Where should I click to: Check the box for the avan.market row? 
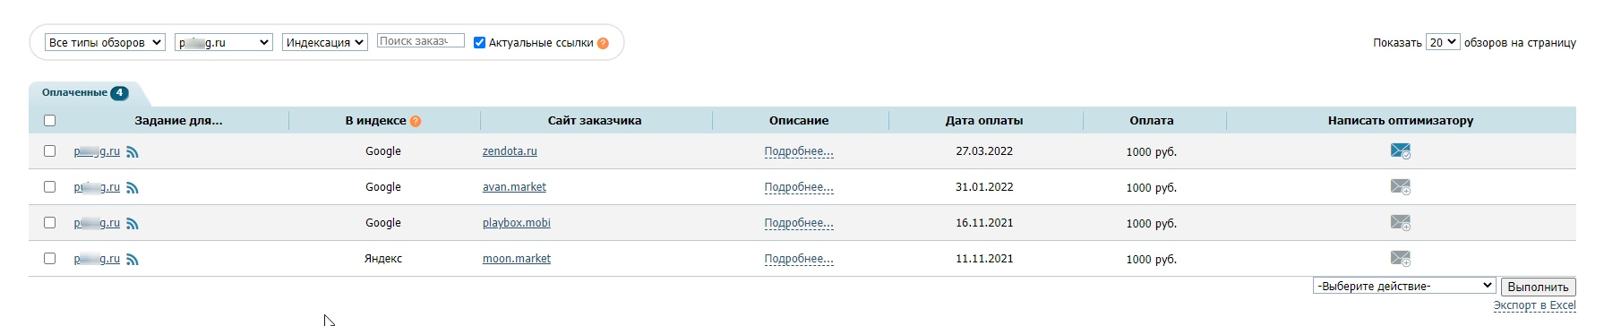[x=49, y=186]
